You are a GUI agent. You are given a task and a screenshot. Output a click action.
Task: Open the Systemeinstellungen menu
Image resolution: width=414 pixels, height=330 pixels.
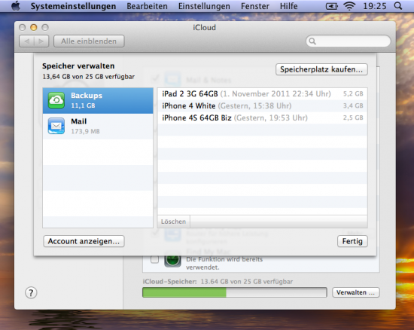(73, 6)
